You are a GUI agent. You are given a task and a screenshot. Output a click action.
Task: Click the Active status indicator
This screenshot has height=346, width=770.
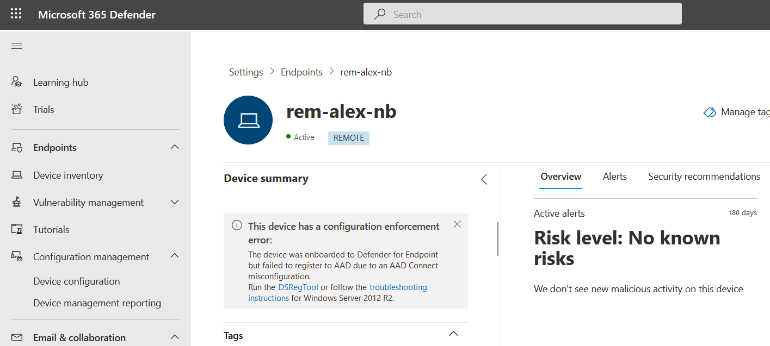(x=300, y=137)
